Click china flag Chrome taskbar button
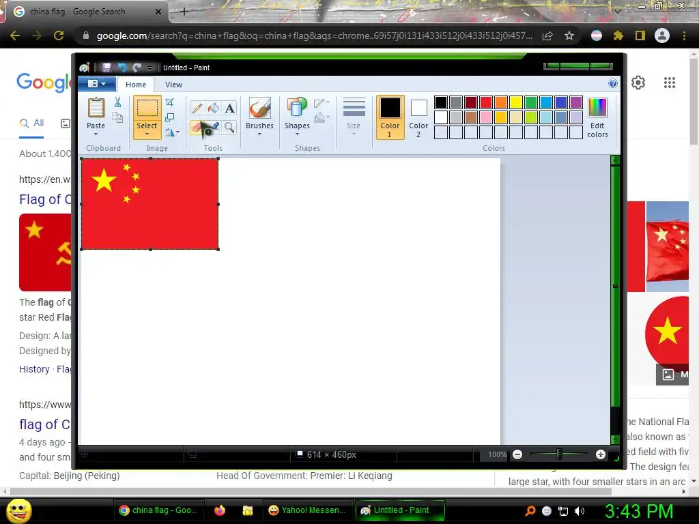Image resolution: width=699 pixels, height=524 pixels. 158,510
